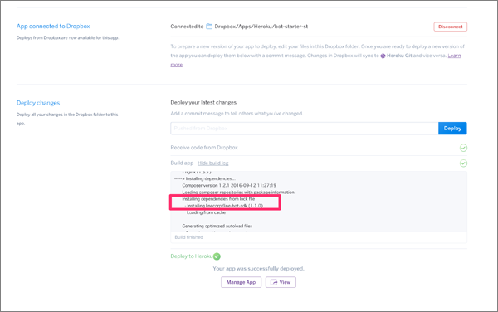Image resolution: width=498 pixels, height=312 pixels.
Task: Click the commit message input field
Action: coord(305,129)
